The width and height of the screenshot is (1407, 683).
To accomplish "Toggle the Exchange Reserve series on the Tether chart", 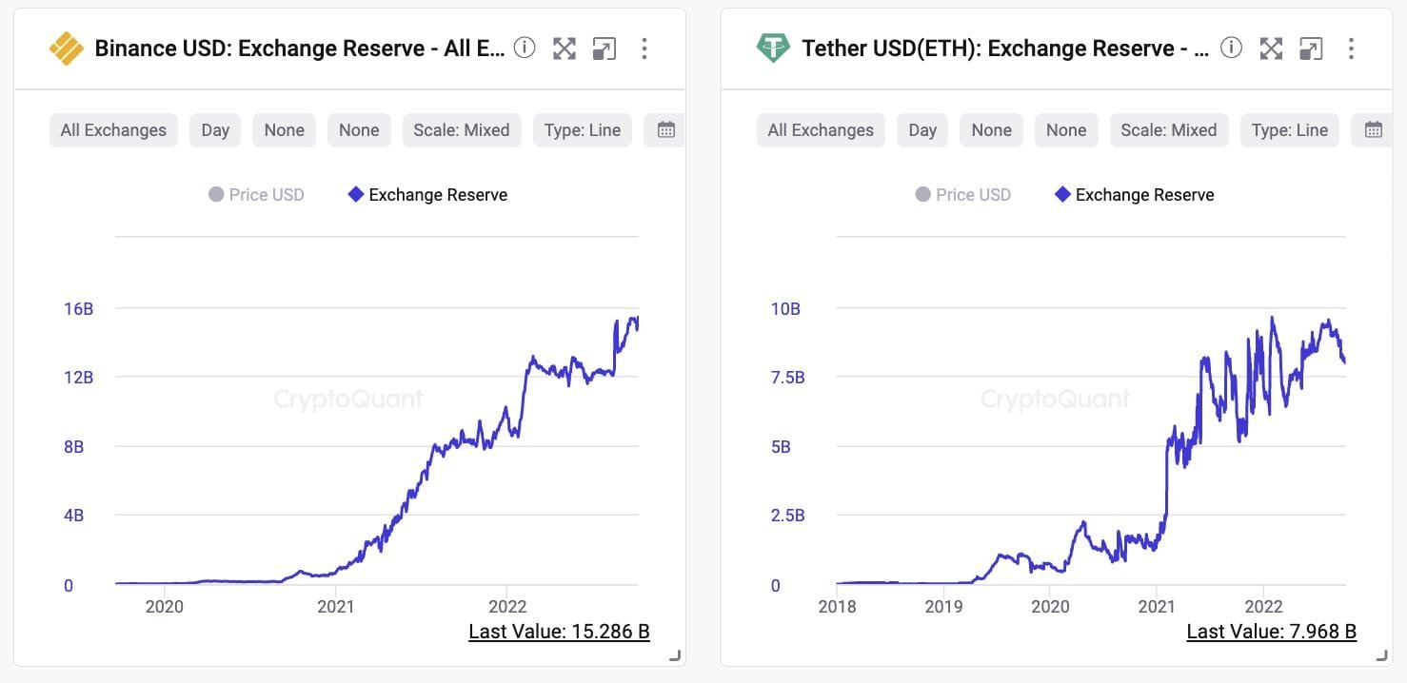I will (x=1133, y=194).
